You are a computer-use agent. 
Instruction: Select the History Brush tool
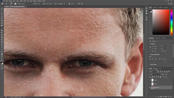click(x=2, y=33)
